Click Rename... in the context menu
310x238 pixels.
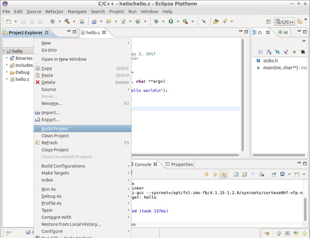coord(82,103)
